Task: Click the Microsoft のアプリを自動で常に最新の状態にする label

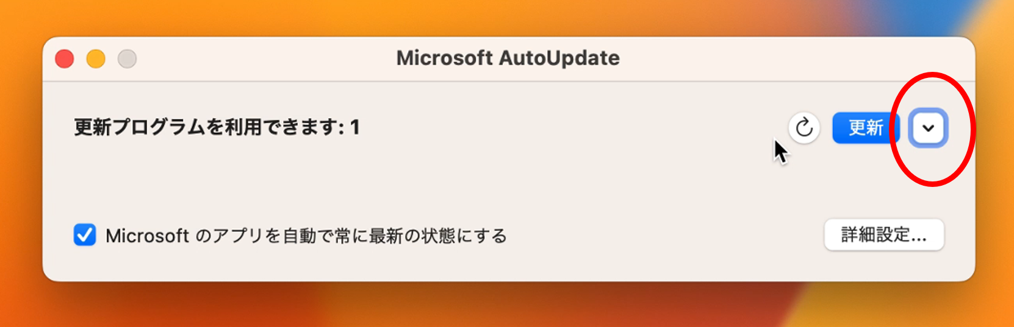Action: (x=306, y=236)
